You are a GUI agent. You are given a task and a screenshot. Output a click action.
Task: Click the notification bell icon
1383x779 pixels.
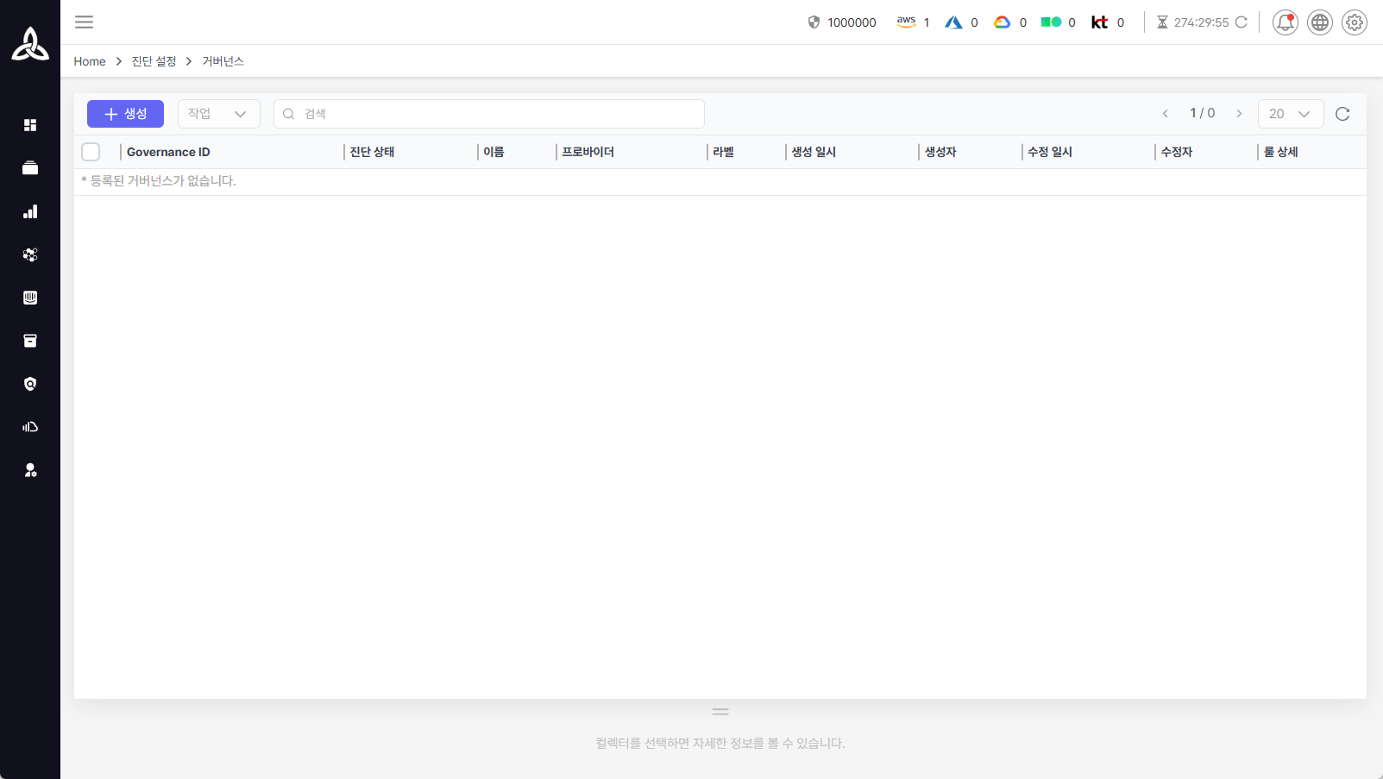tap(1285, 22)
